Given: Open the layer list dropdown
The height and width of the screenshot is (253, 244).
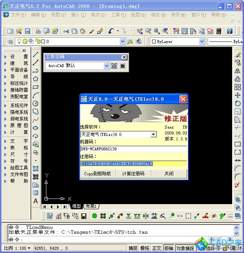Looking at the screenshot, I should click(x=123, y=41).
